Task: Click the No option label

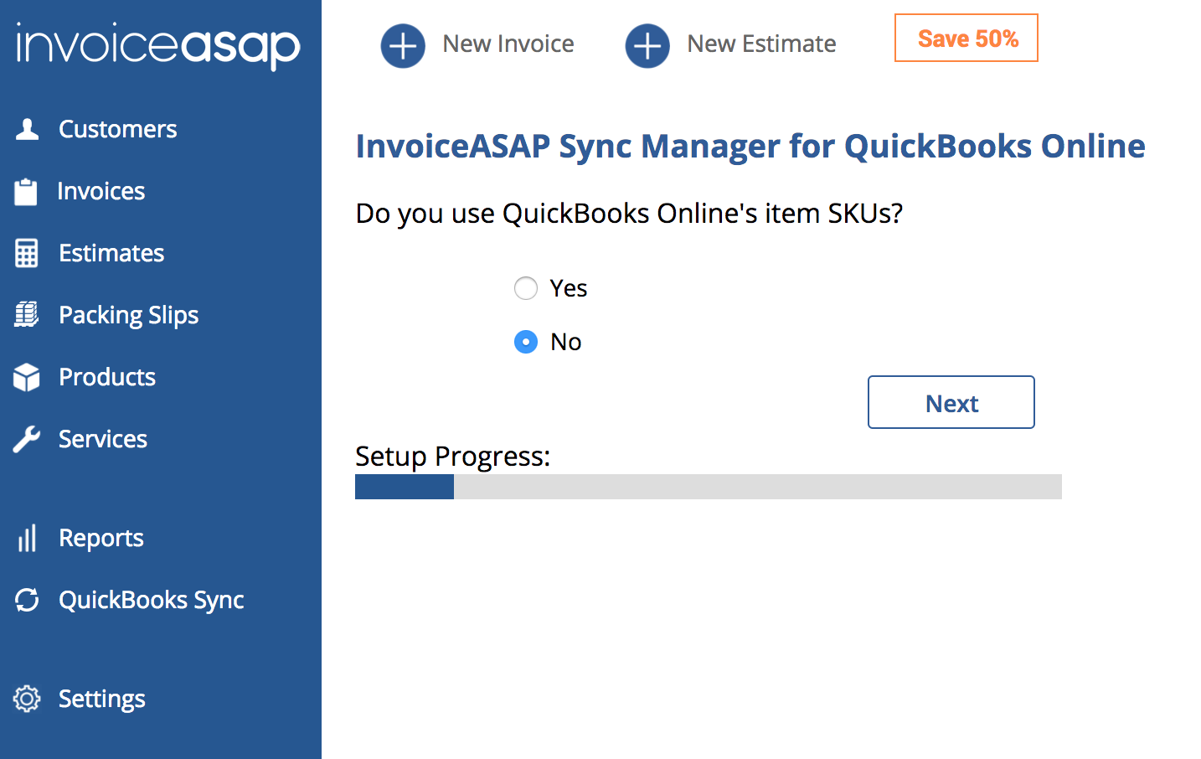Action: click(566, 342)
